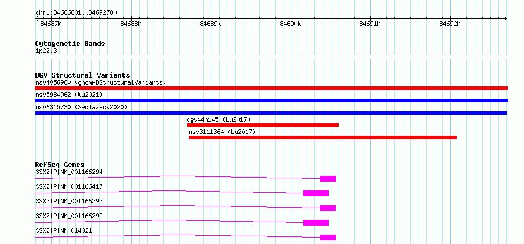This screenshot has height=244, width=524.
Task: Open the SSX2IP|NM_001166294 gene label
Action: tap(69, 172)
